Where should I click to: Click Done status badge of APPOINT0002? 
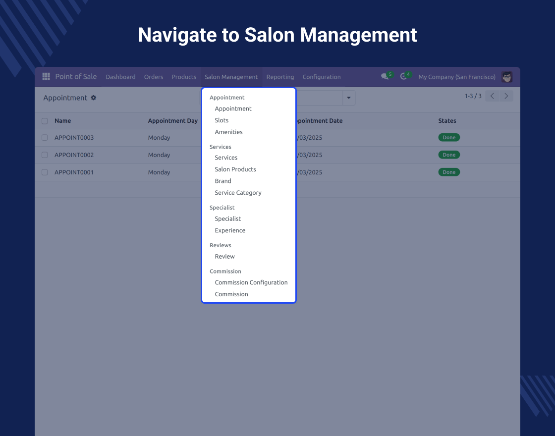click(x=449, y=155)
